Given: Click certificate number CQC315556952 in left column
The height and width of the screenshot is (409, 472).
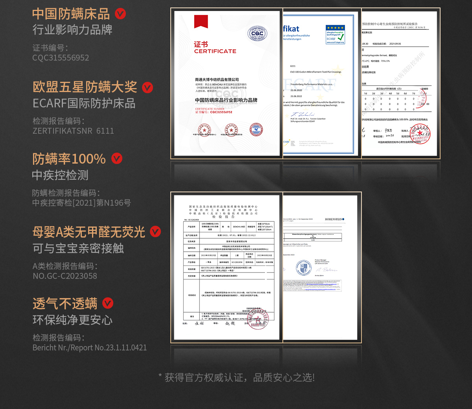Looking at the screenshot, I should pyautogui.click(x=61, y=58).
